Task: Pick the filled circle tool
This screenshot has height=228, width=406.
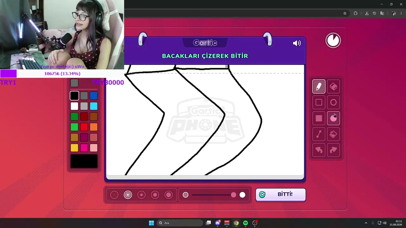Action: coord(333,118)
